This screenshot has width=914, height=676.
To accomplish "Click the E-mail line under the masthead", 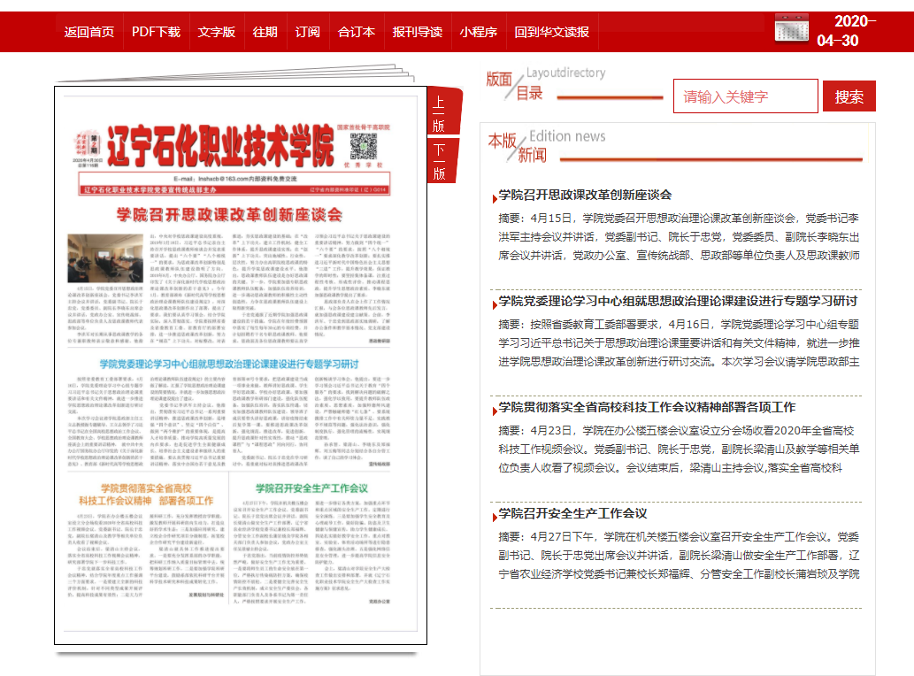I will coord(234,179).
